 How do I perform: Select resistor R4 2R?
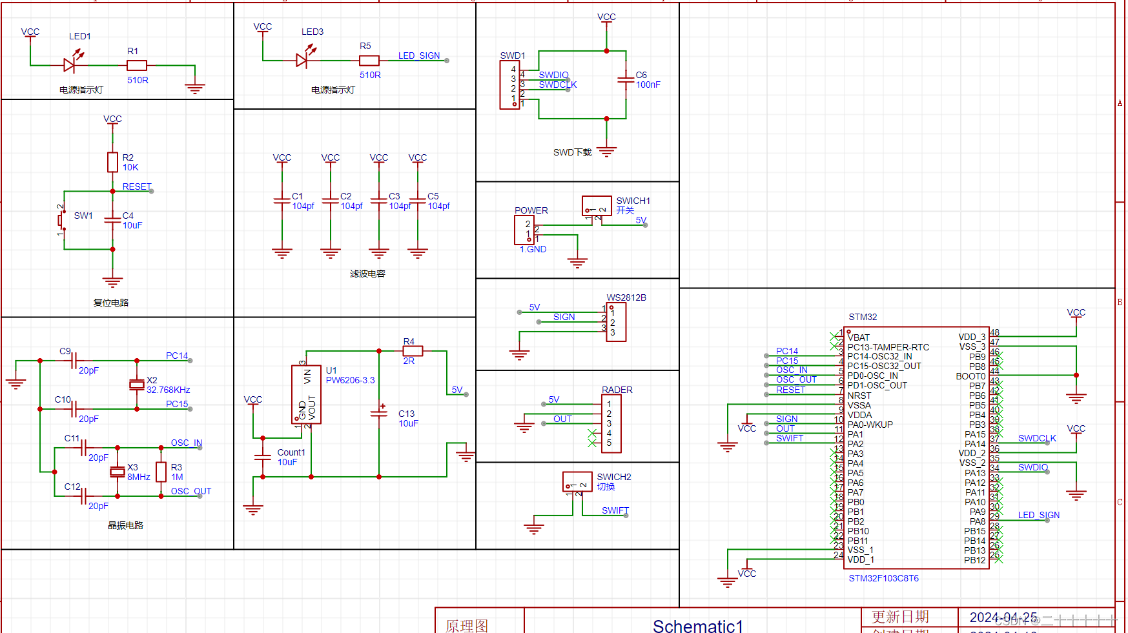[x=413, y=351]
